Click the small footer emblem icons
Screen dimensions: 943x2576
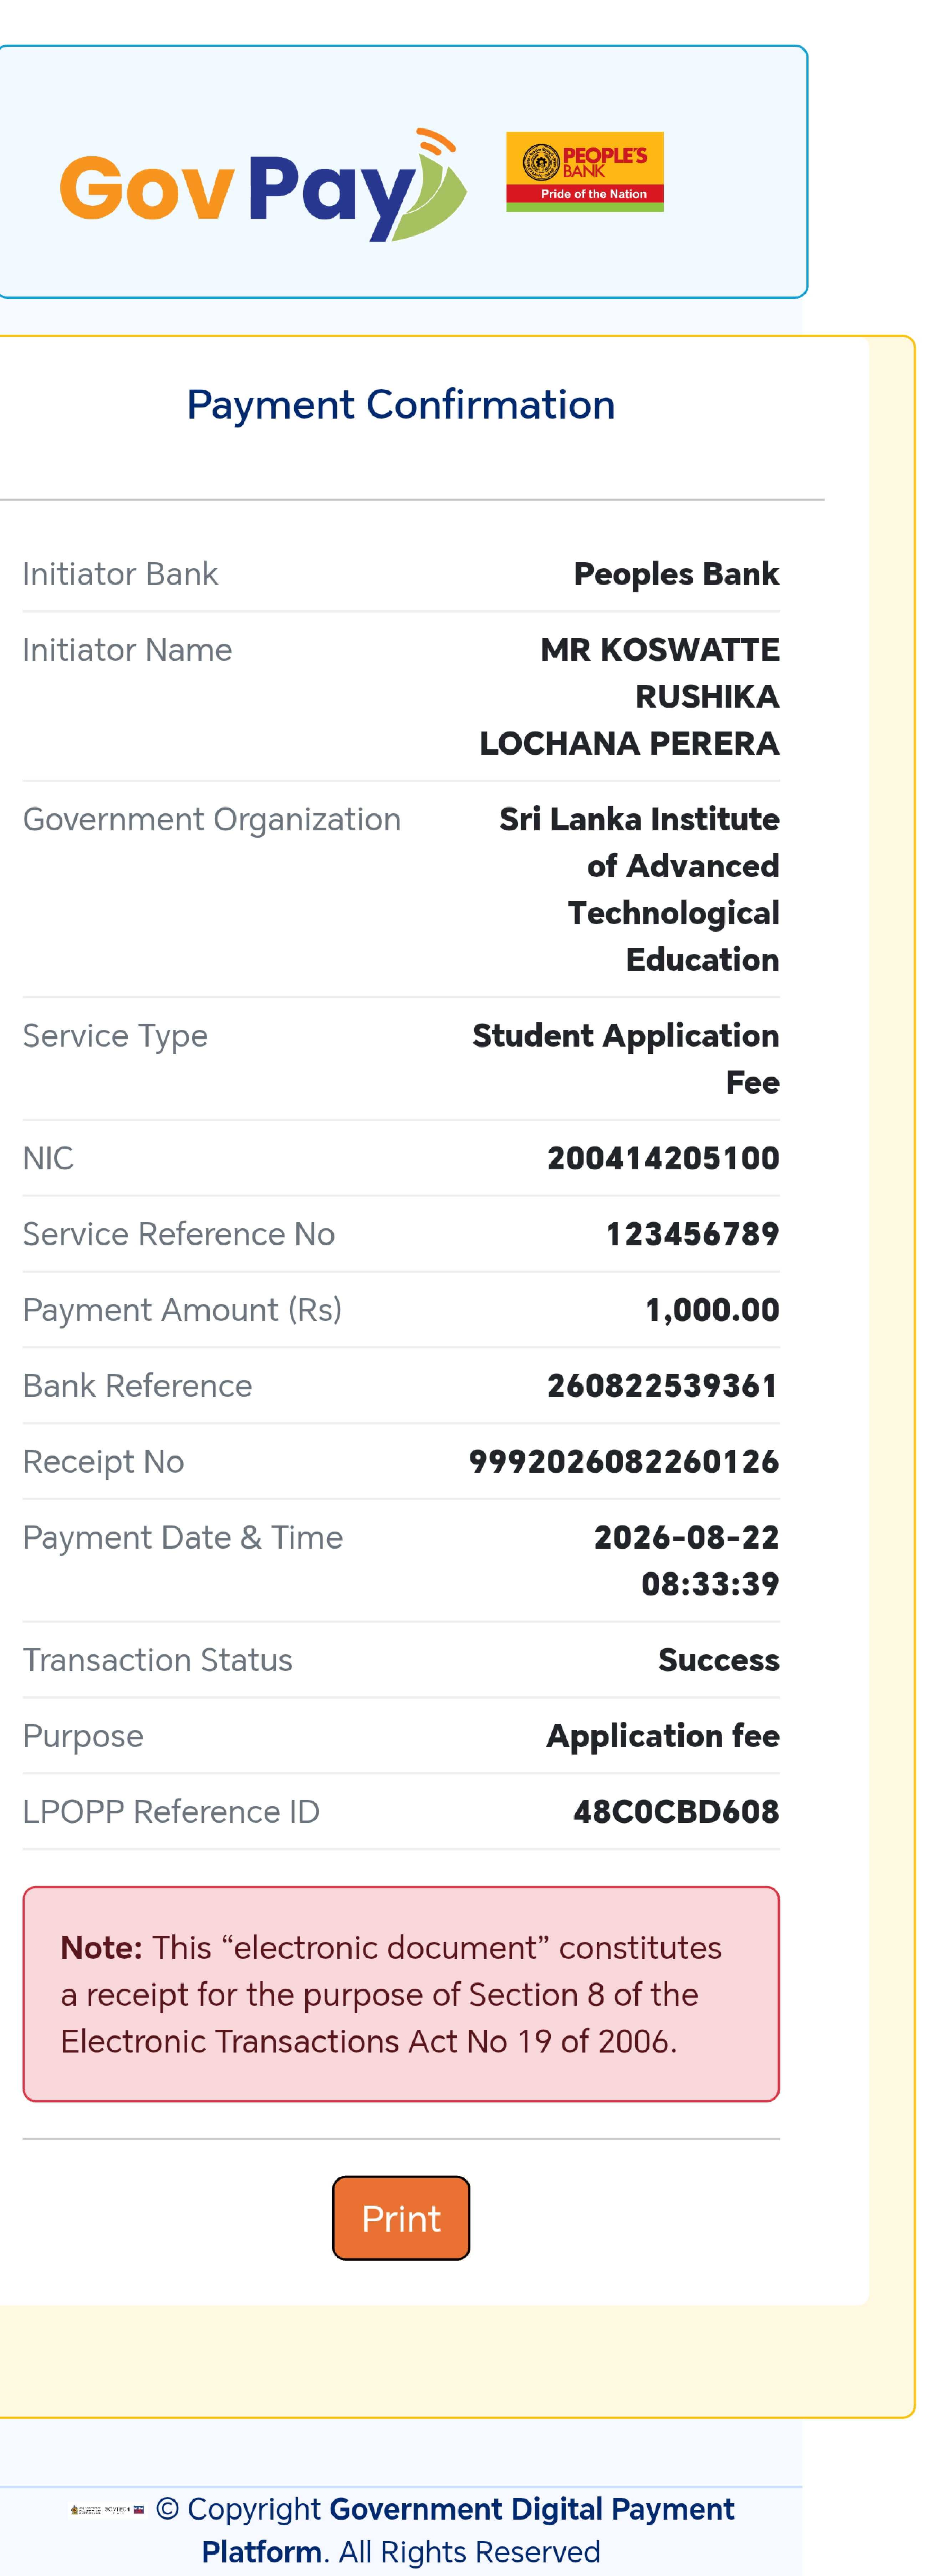[x=107, y=2509]
